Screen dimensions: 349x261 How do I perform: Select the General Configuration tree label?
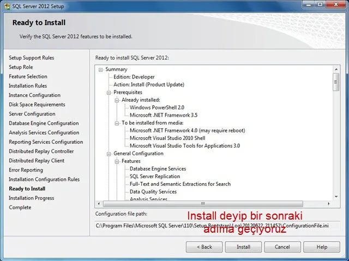tap(139, 154)
